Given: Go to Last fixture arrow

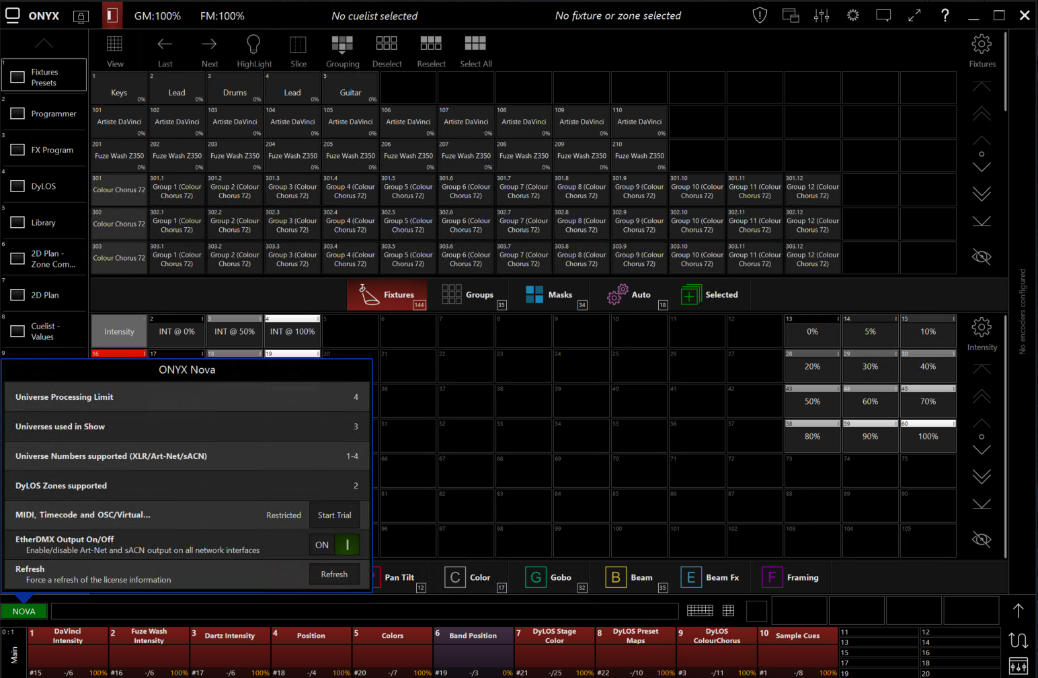Looking at the screenshot, I should [x=165, y=44].
